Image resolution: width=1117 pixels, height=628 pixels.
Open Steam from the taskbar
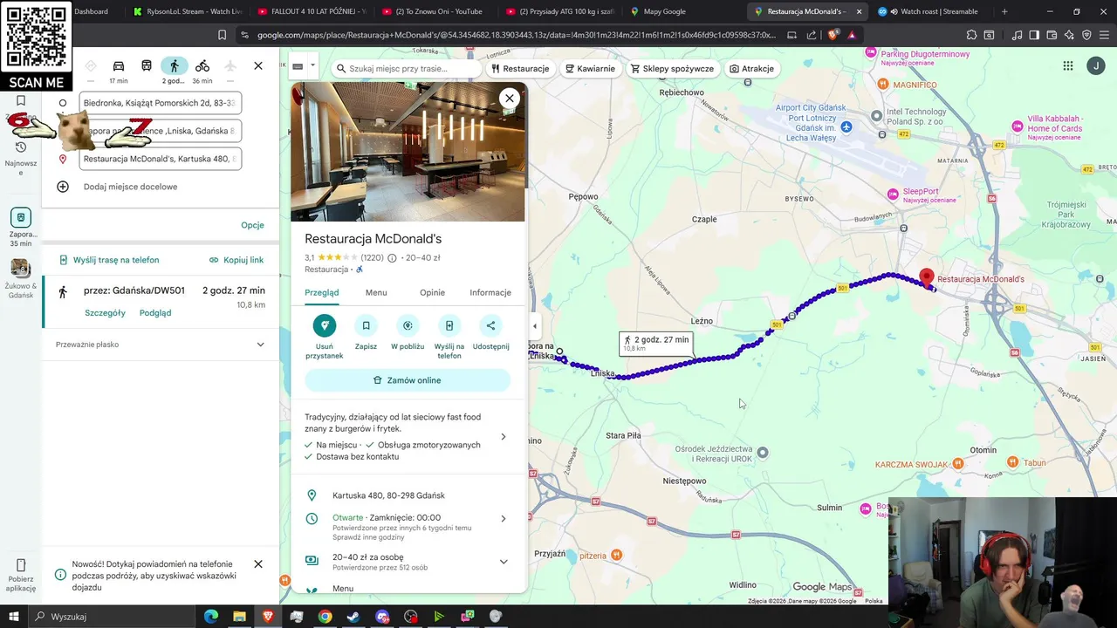pos(353,617)
